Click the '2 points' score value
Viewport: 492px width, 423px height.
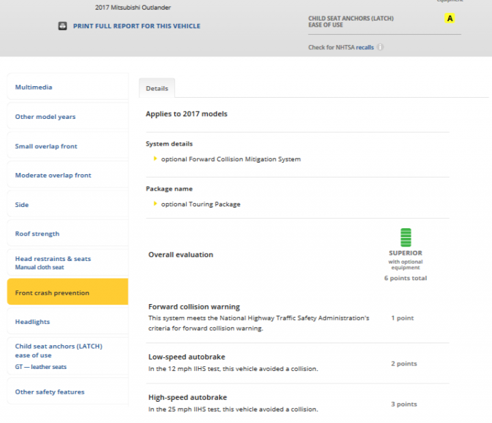click(404, 364)
